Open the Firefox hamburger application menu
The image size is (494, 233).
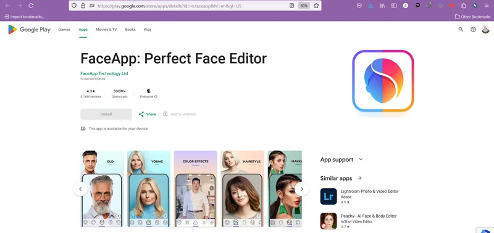pyautogui.click(x=487, y=6)
